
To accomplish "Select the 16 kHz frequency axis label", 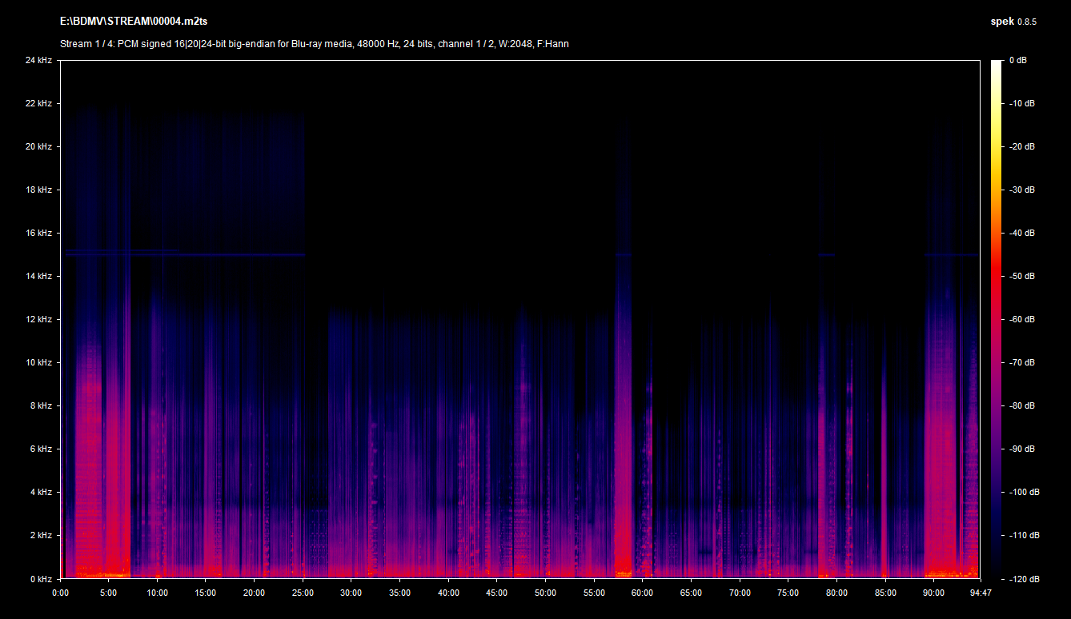I will (38, 233).
